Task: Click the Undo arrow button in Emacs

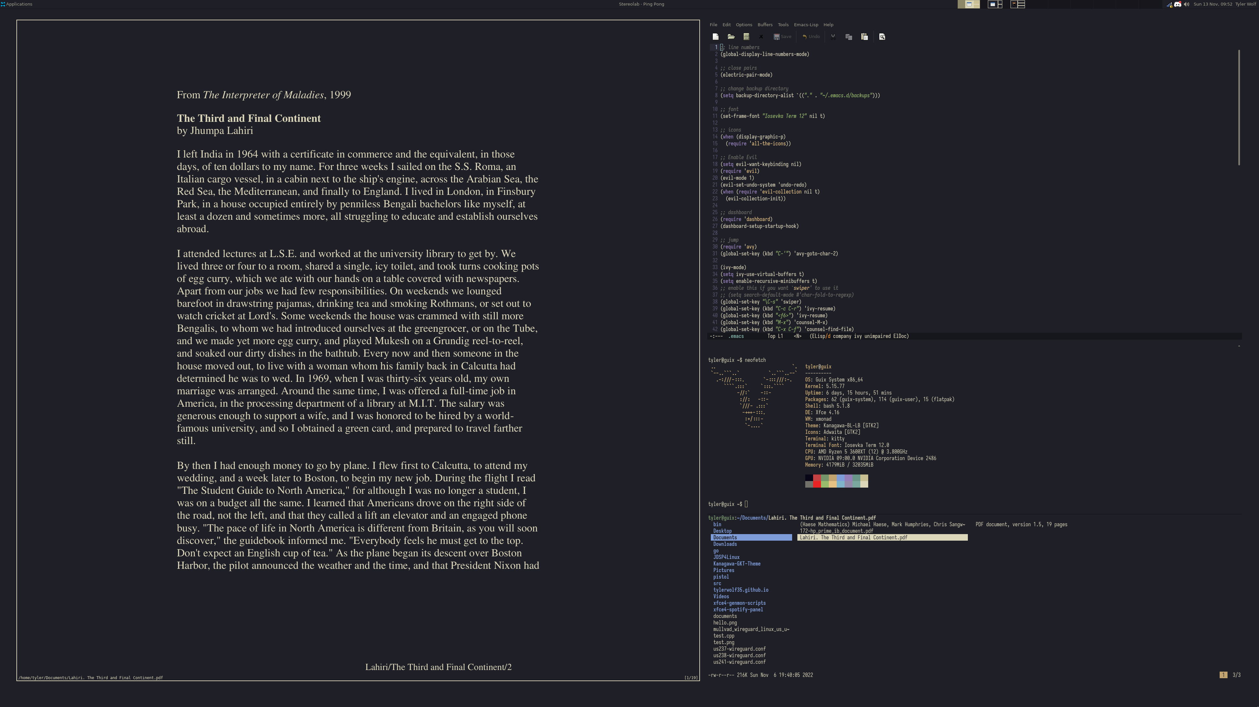Action: (x=811, y=37)
